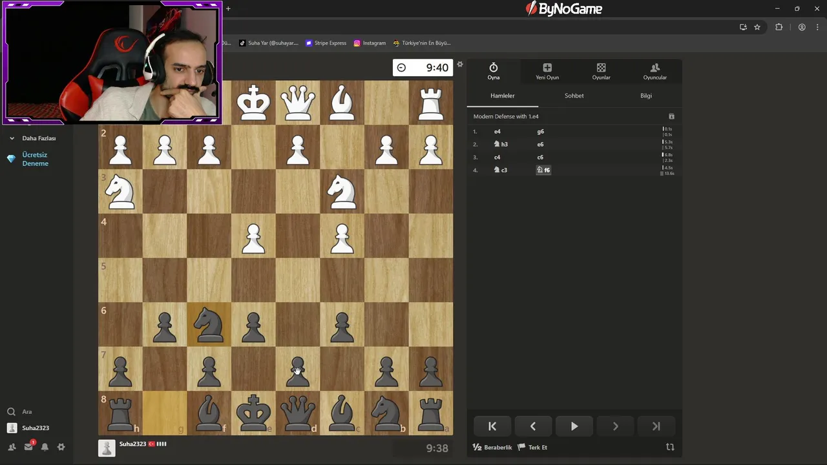
Task: Open Suha2323 profile in the sidebar
Action: click(28, 428)
